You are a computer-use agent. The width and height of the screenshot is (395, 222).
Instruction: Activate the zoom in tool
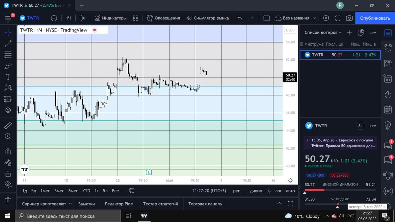[8, 136]
